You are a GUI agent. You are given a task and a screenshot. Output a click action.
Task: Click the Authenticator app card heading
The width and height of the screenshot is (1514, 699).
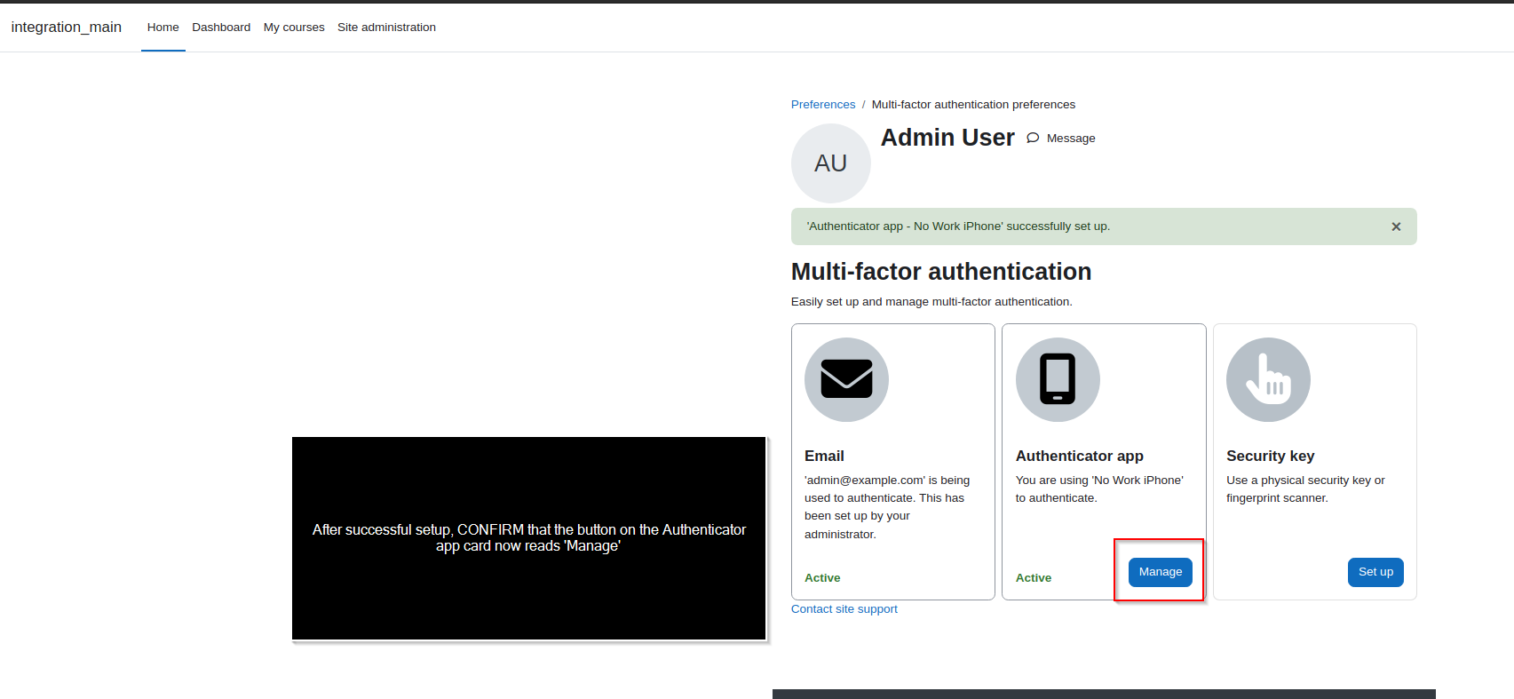tap(1080, 456)
